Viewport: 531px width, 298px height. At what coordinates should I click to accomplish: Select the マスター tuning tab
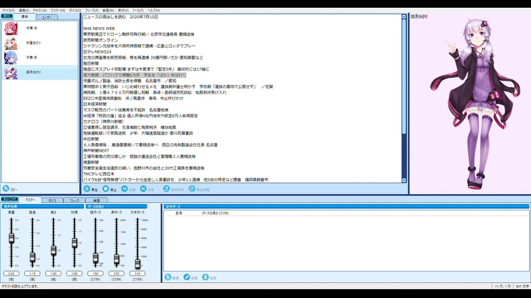coord(30,200)
